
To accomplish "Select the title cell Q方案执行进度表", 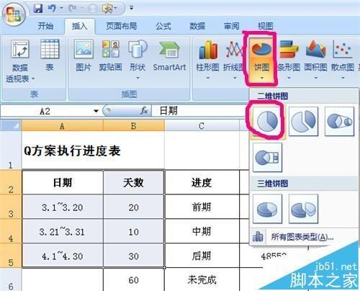I will [93, 151].
